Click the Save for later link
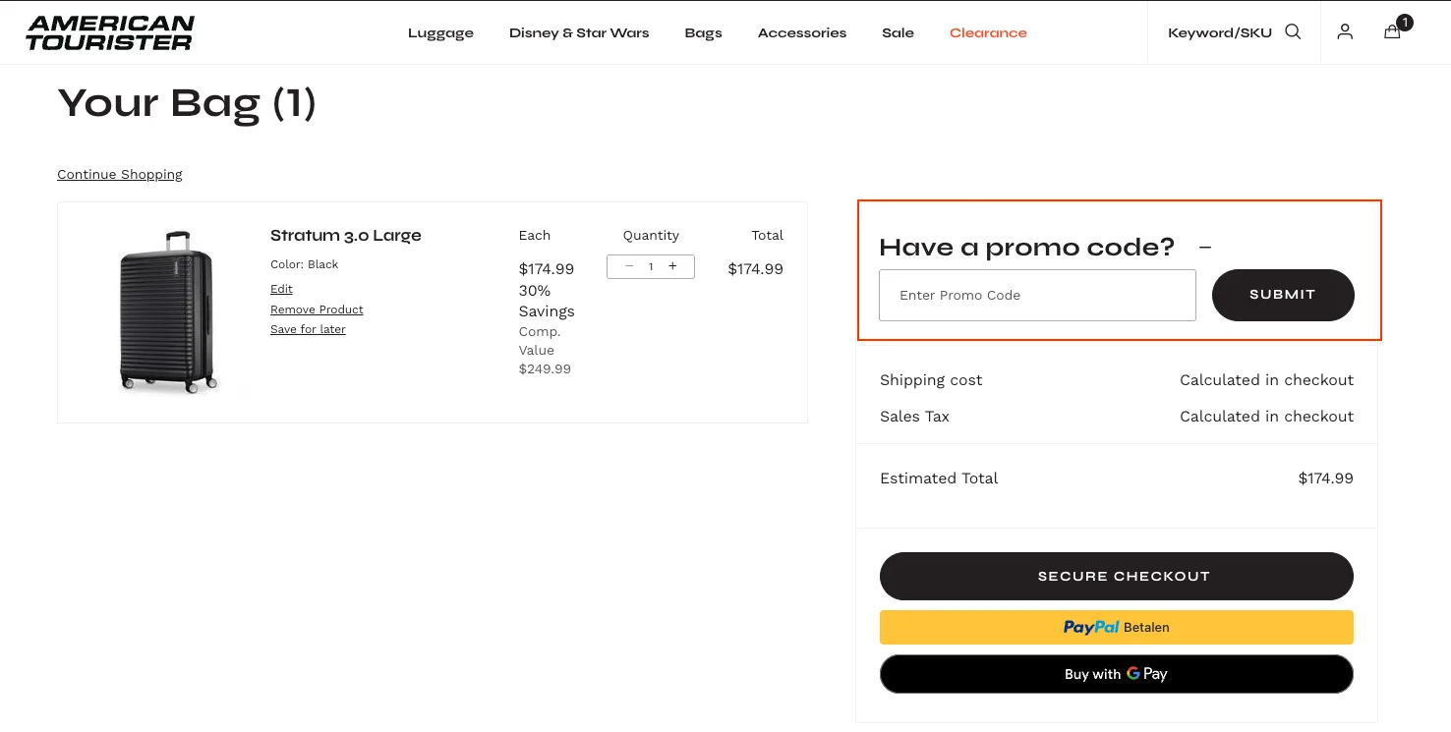 point(308,329)
